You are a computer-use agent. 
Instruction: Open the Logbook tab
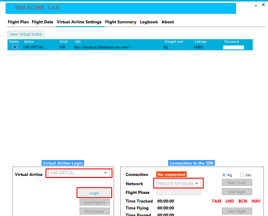149,22
